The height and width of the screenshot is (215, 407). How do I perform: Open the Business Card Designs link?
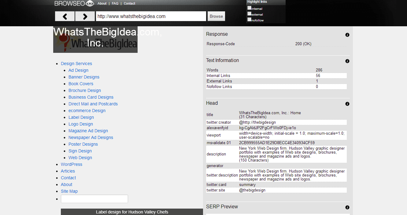point(91,97)
